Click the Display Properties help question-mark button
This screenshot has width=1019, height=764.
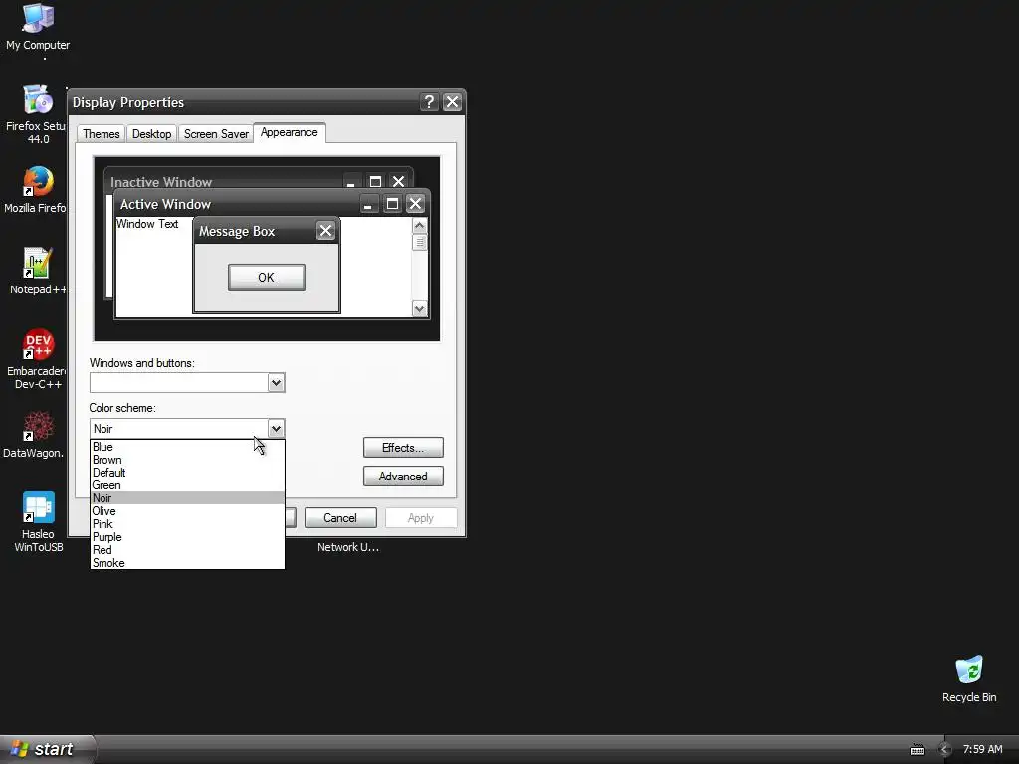(429, 102)
